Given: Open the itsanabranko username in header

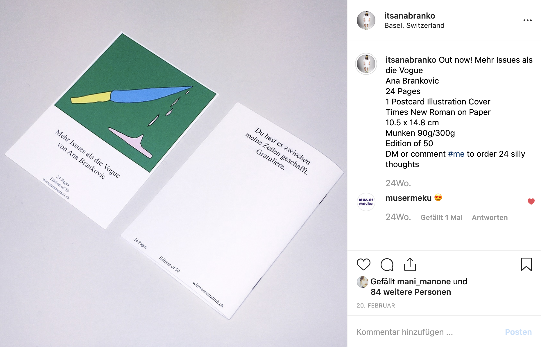Looking at the screenshot, I should click(410, 16).
